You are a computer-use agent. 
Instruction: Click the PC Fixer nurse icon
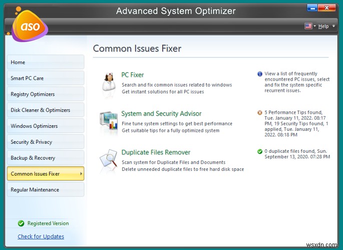click(x=109, y=82)
